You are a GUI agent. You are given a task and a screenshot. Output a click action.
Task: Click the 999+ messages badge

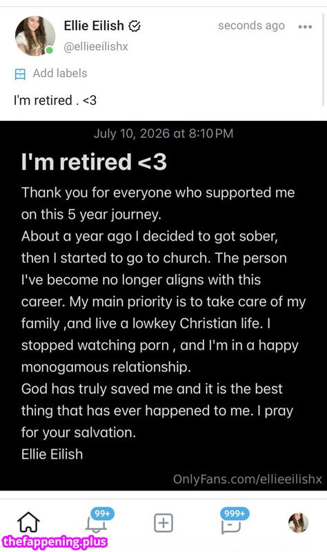[235, 513]
